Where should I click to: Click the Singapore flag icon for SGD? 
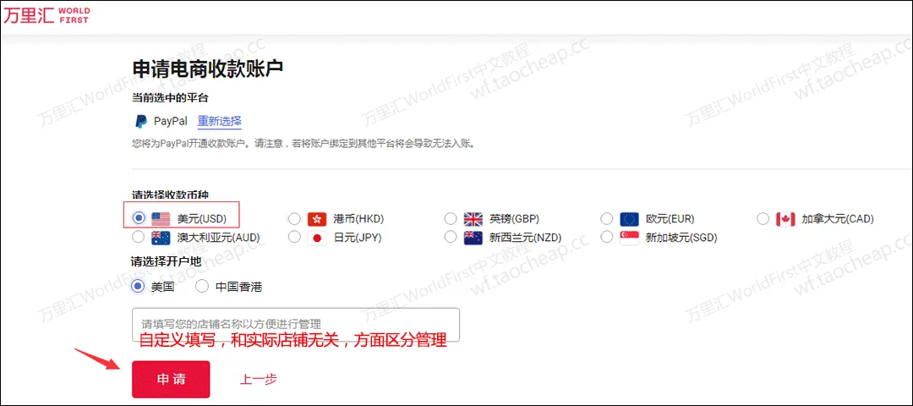(629, 238)
